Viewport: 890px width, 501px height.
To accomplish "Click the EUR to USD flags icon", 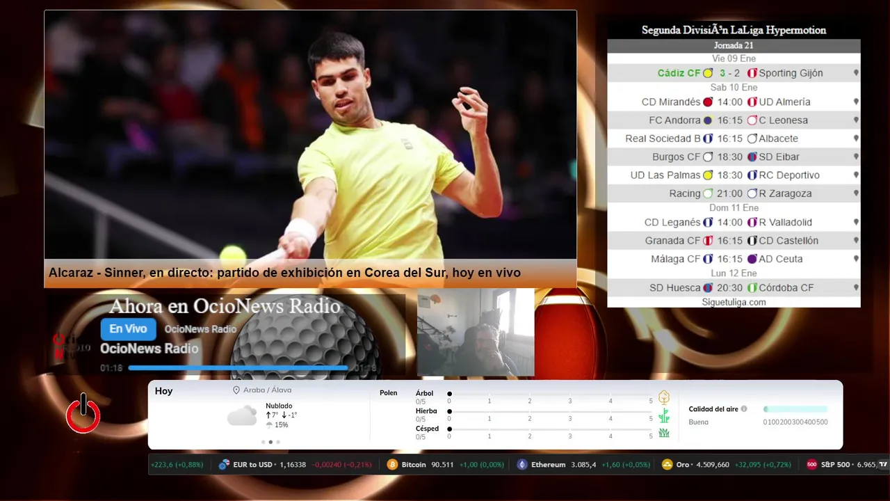I will tap(224, 464).
